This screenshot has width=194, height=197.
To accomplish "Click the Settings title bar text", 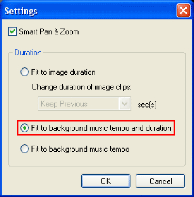I will [x=21, y=11].
